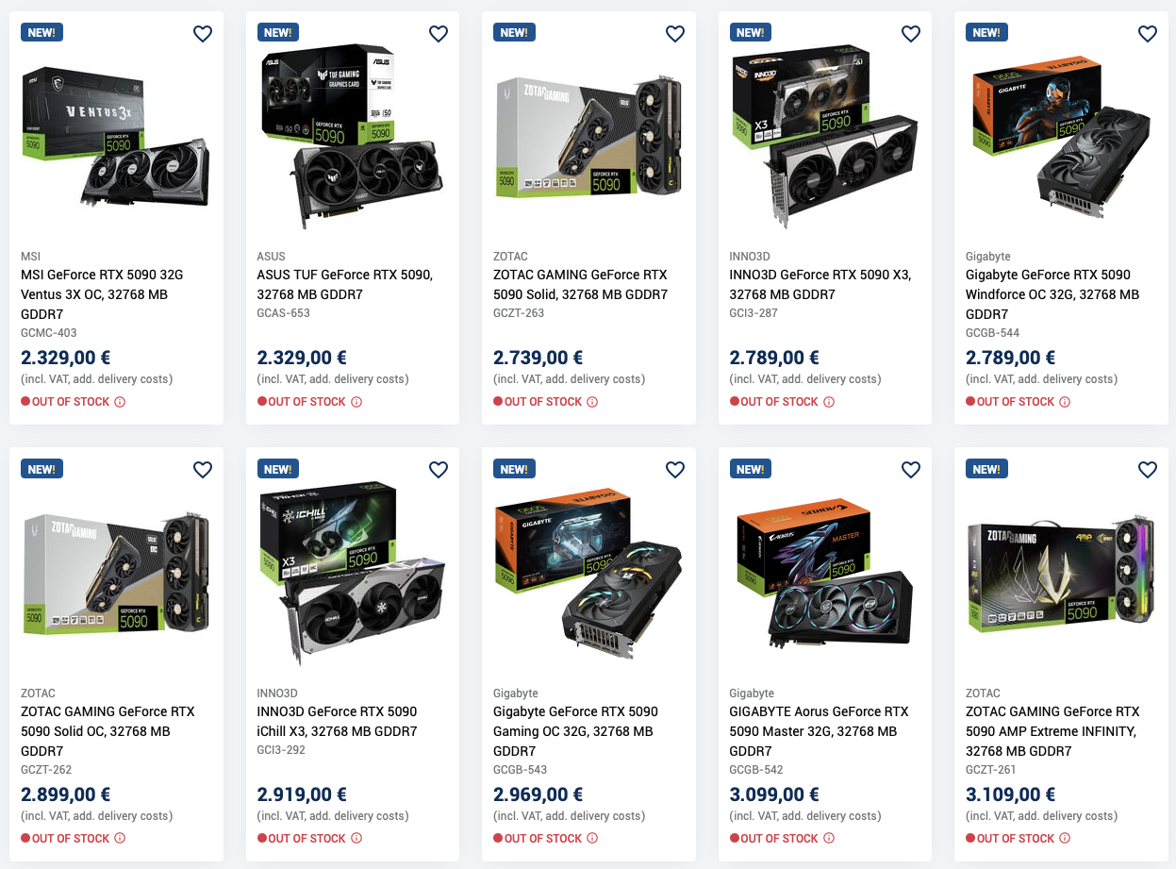Click wishlist heart on ZOTAC Solid card
This screenshot has height=869, width=1176.
pos(675,34)
